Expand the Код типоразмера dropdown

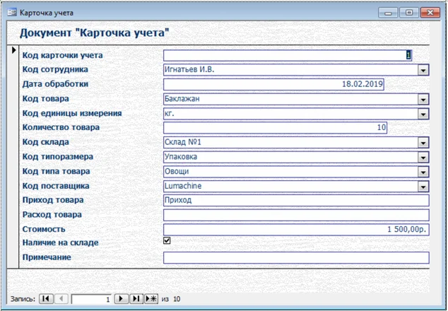pyautogui.click(x=423, y=157)
